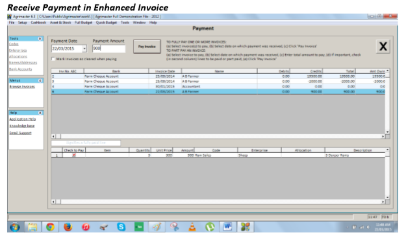
Task: Open the Window menu
Action: point(139,23)
